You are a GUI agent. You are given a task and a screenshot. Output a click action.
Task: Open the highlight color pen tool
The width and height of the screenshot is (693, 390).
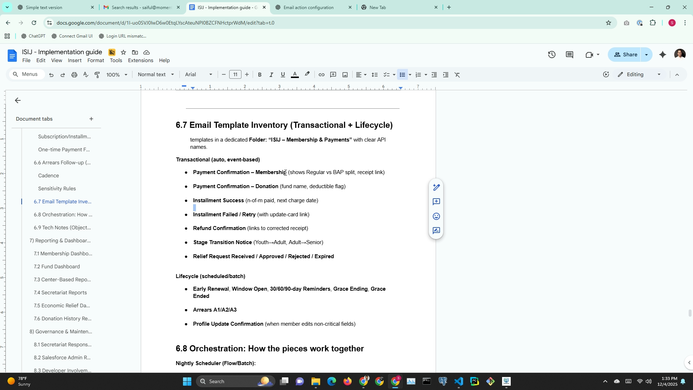click(307, 75)
